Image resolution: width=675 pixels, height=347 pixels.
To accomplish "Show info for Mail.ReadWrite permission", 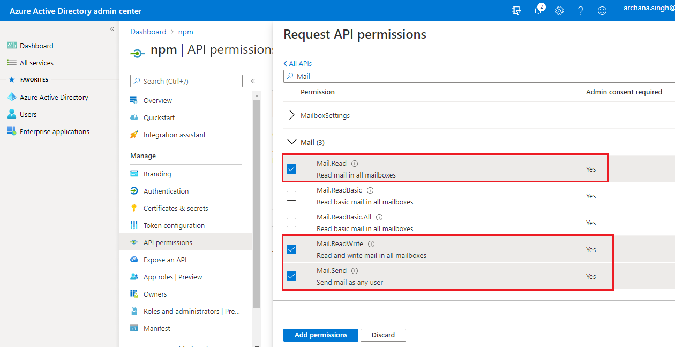I will [x=371, y=244].
